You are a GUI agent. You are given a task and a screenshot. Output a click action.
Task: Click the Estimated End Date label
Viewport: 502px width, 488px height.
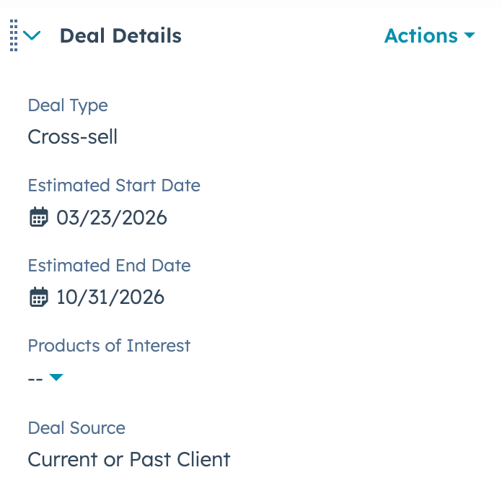109,266
